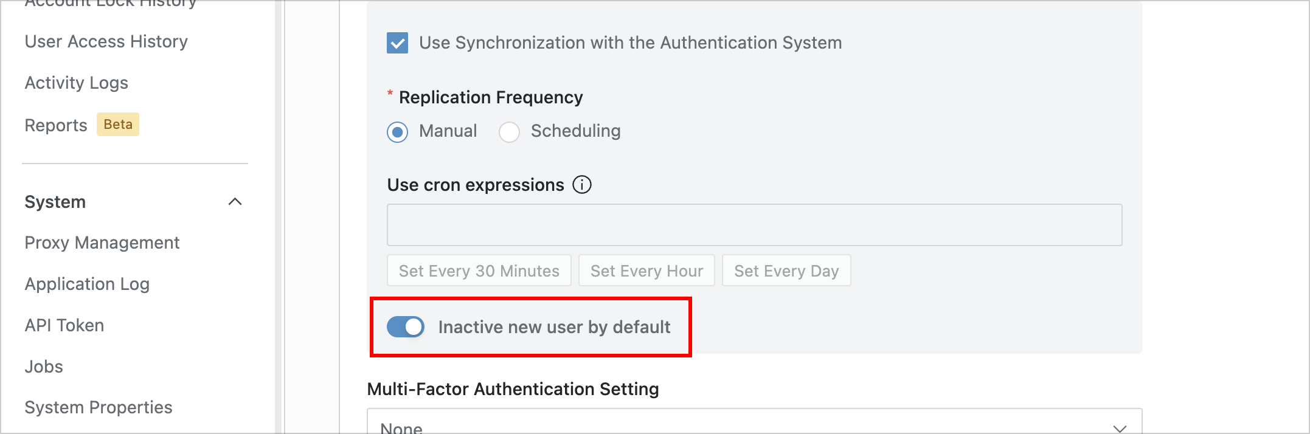Open System Properties in the sidebar
Image resolution: width=1310 pixels, height=434 pixels.
(99, 407)
